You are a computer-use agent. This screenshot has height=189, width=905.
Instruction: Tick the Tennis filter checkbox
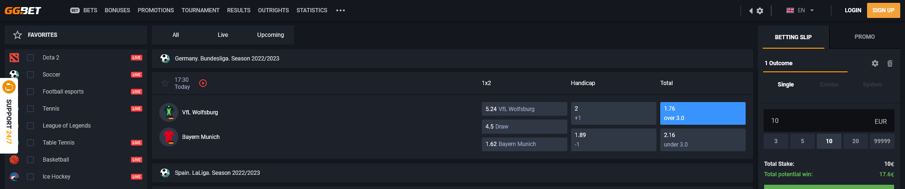30,109
